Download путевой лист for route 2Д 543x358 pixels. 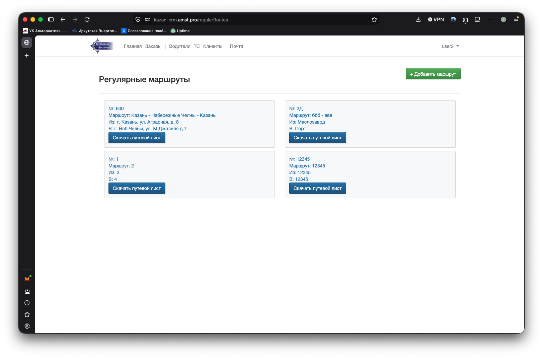pyautogui.click(x=317, y=138)
